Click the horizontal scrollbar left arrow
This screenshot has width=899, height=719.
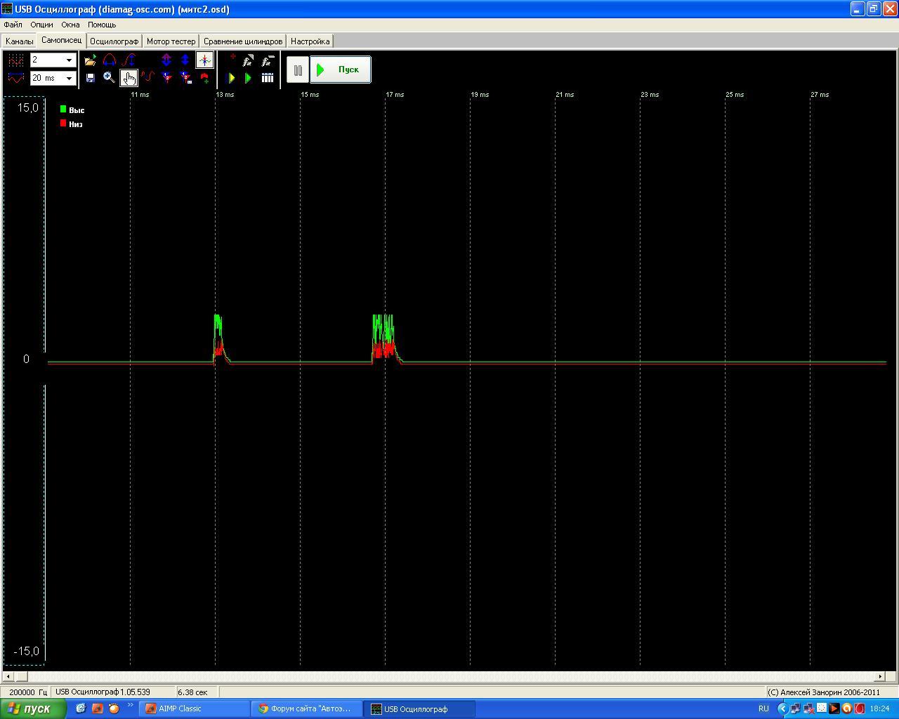coord(7,677)
